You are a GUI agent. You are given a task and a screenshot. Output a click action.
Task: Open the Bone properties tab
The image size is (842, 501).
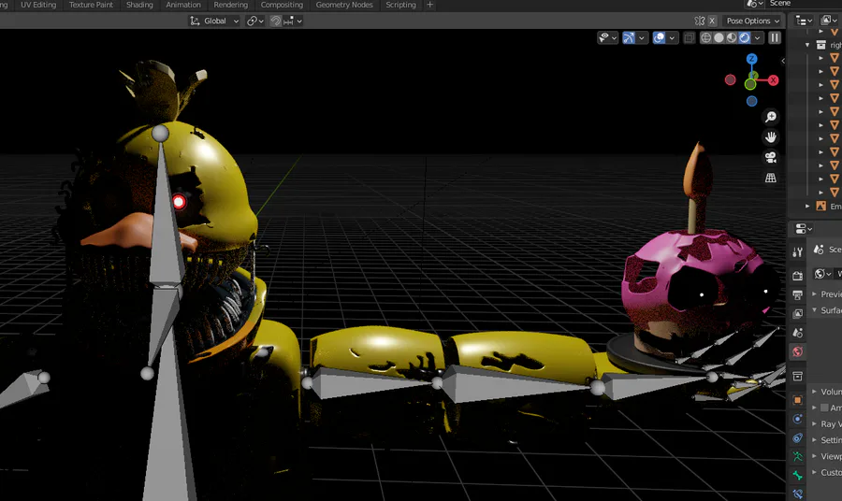[x=797, y=476]
